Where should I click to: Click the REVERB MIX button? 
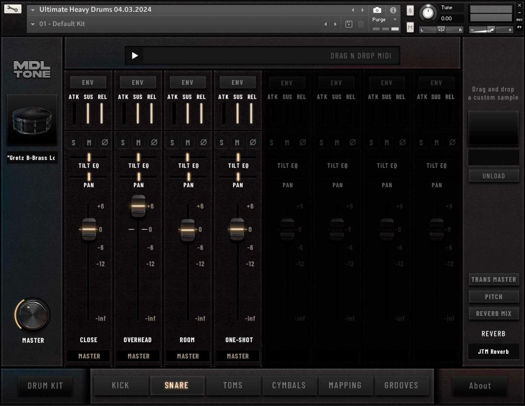click(493, 313)
